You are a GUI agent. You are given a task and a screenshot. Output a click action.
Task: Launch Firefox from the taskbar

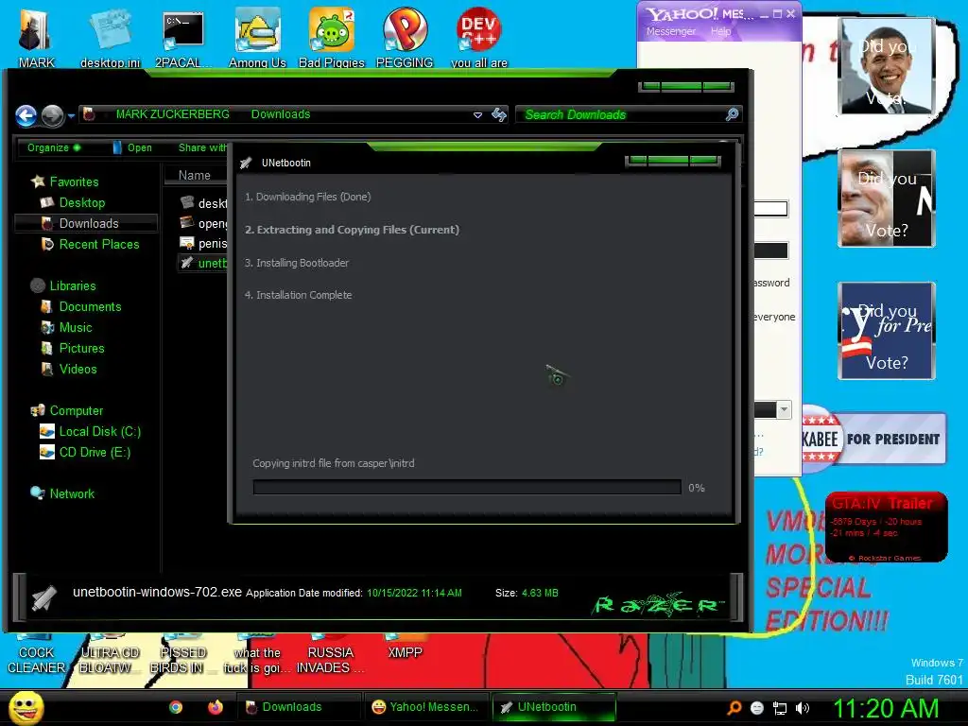(215, 707)
